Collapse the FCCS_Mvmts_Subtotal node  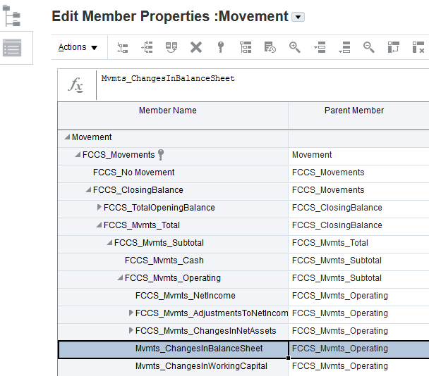[x=109, y=242]
